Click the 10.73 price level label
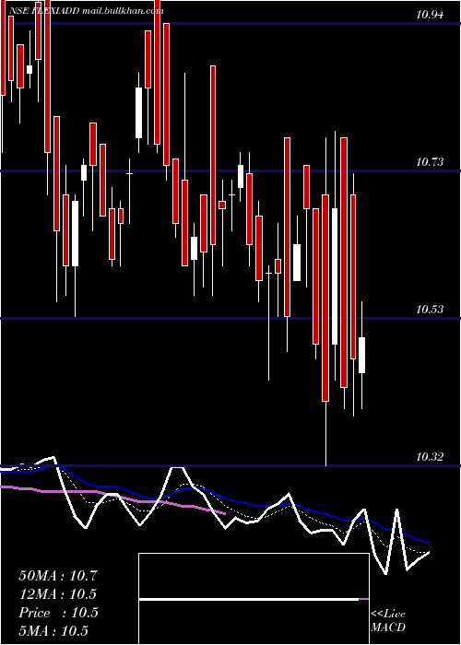This screenshot has height=645, width=461. point(430,162)
